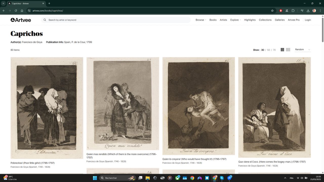This screenshot has height=182, width=324.
Task: Open the Quien mas rendido artwork thumbnail
Action: tap(123, 103)
